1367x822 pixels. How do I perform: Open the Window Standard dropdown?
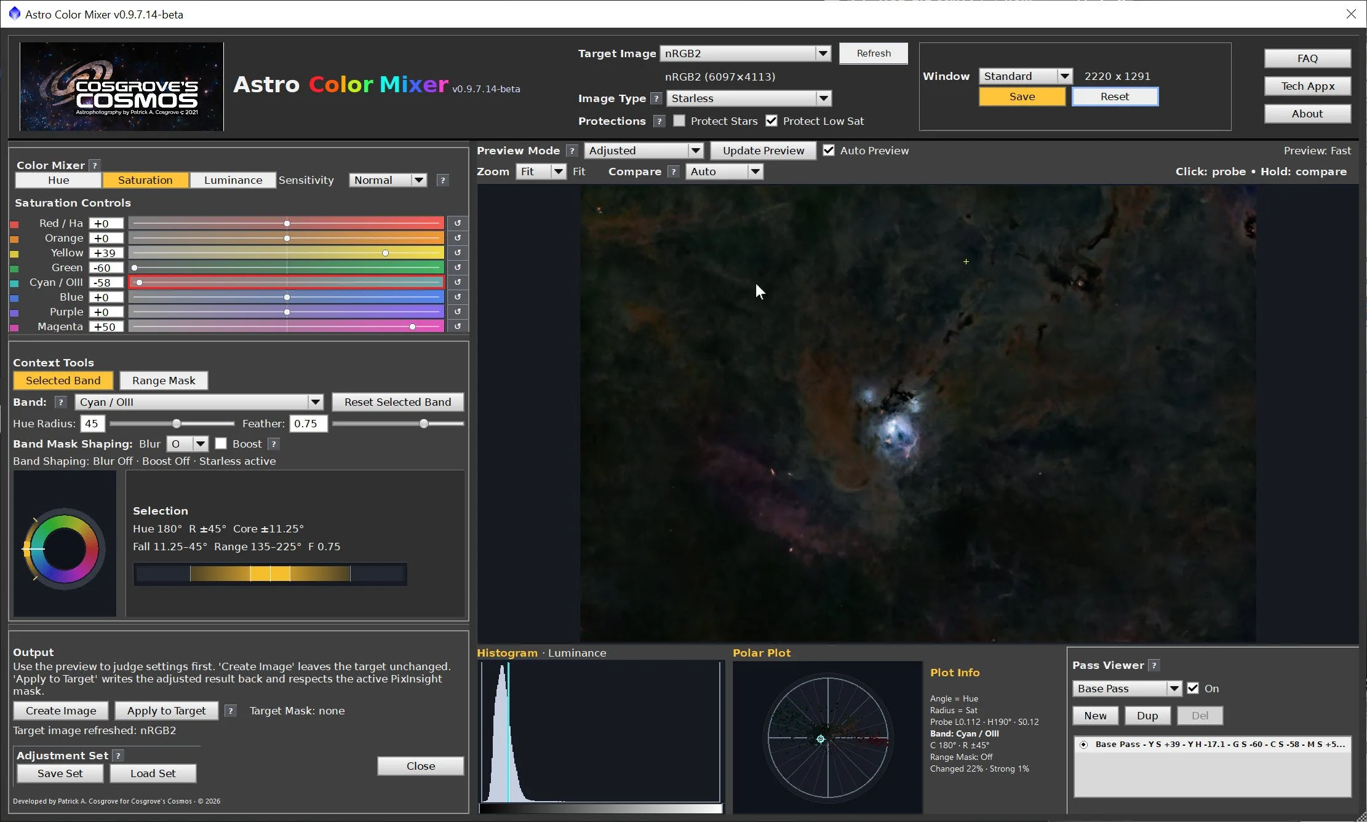tap(1026, 76)
